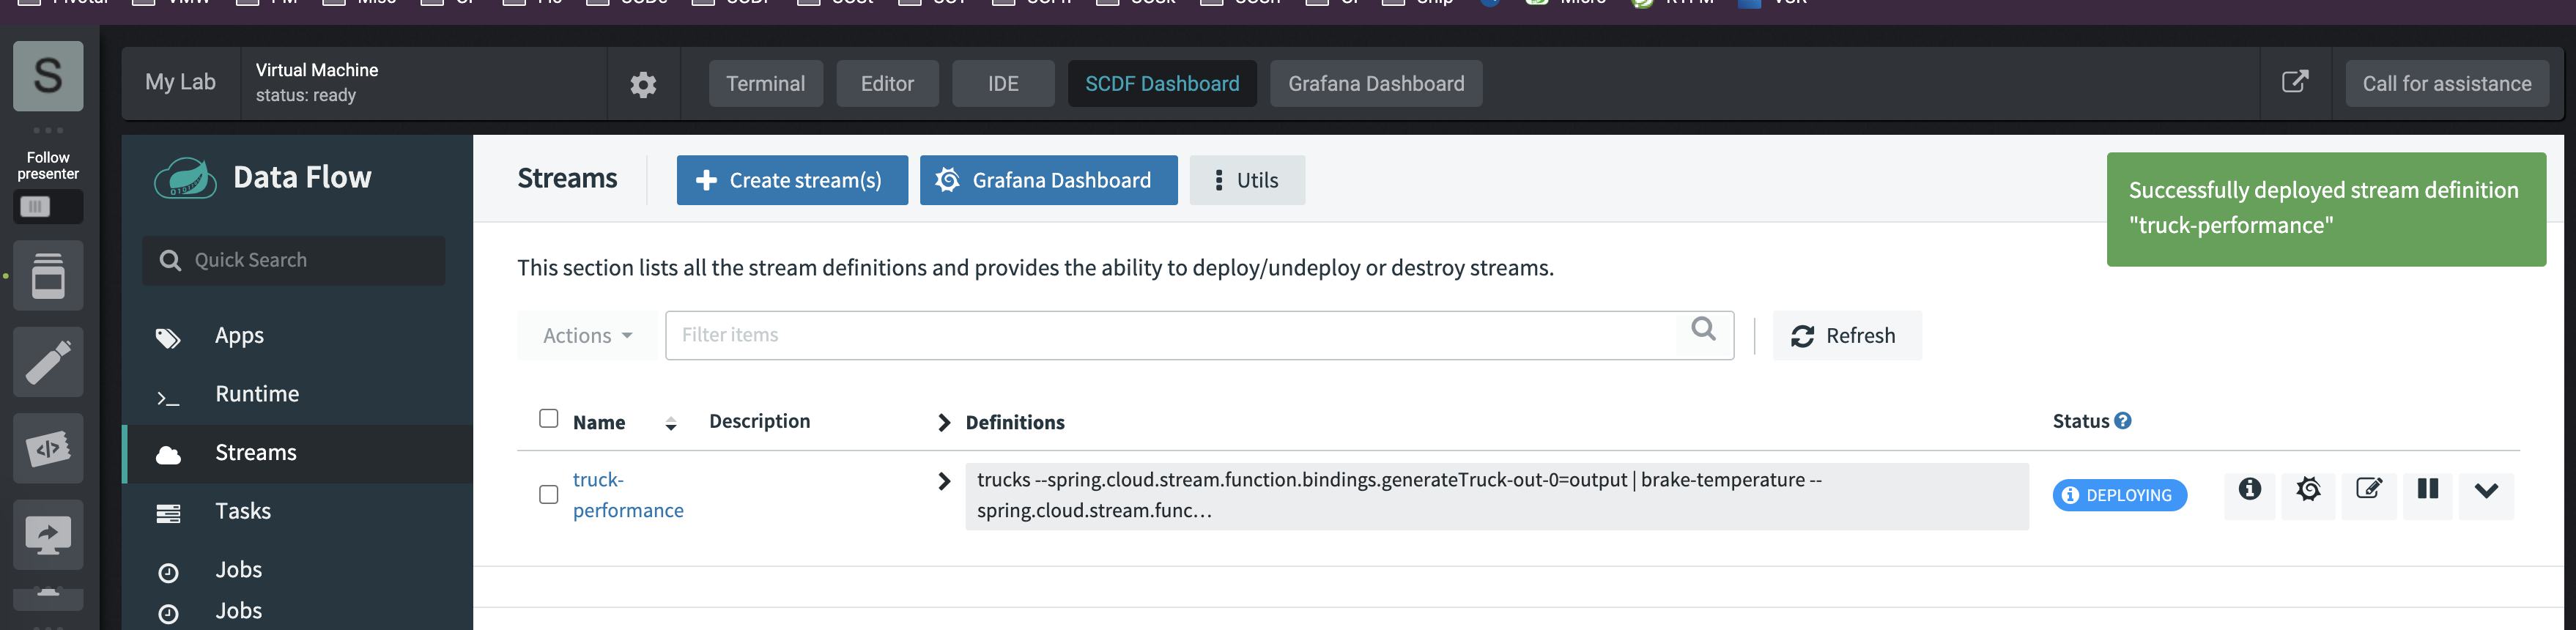2576x630 pixels.
Task: Click the edit stream icon in row
Action: click(2368, 489)
